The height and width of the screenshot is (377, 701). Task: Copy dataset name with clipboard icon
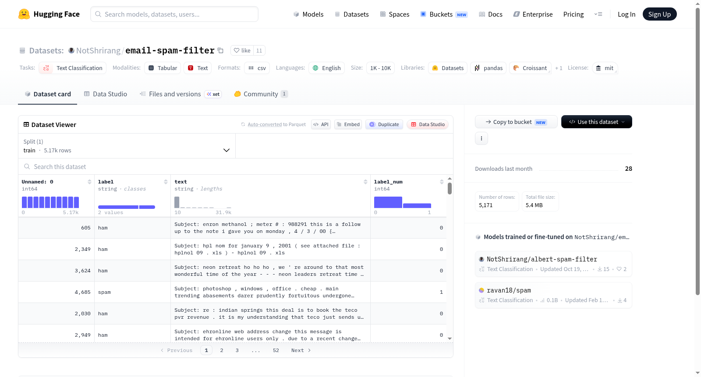[221, 51]
